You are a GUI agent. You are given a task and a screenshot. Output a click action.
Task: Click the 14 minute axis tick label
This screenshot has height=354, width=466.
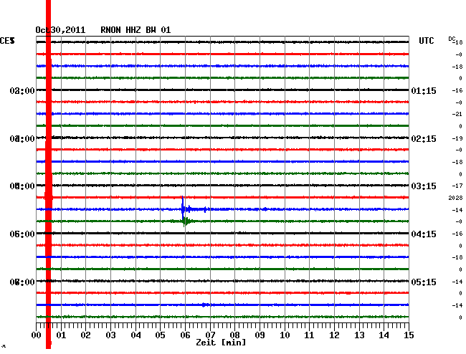point(384,335)
